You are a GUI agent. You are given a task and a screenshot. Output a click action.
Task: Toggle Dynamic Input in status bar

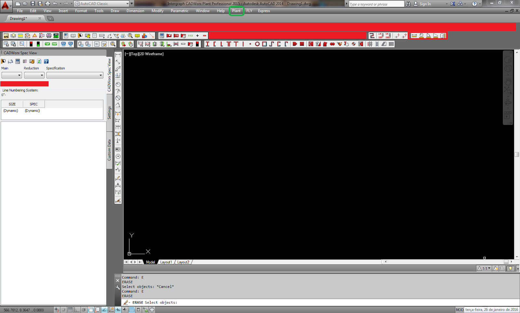tap(118, 310)
